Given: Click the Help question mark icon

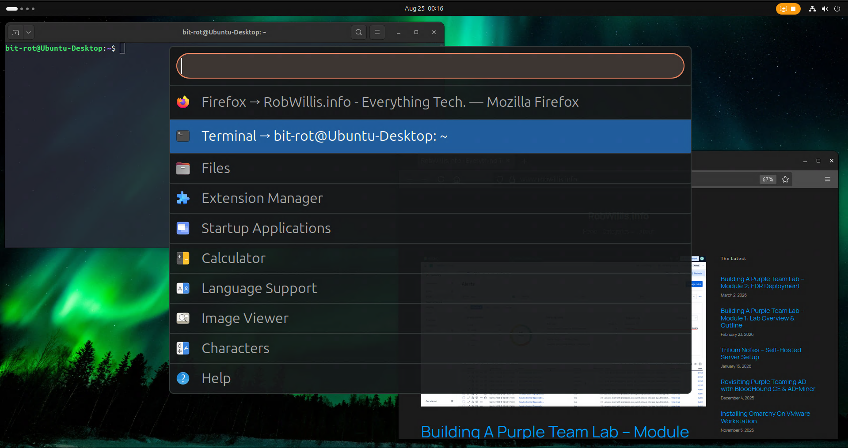Looking at the screenshot, I should (183, 378).
